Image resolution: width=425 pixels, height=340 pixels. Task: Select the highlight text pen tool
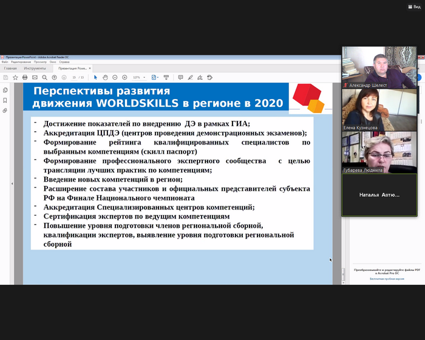[190, 78]
